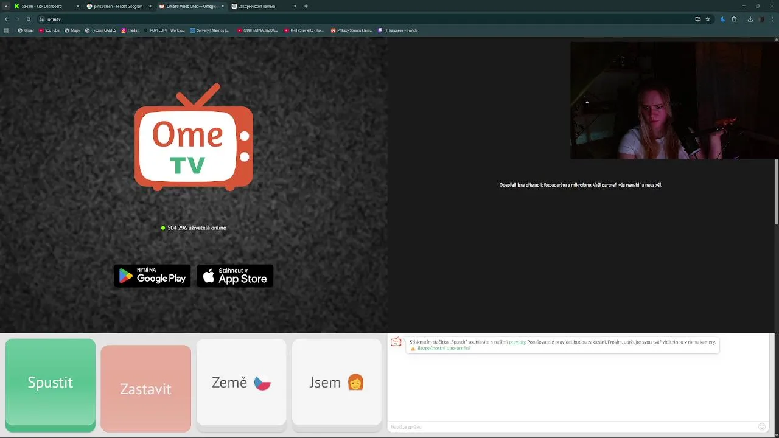Close the Jak zprovoznit kameru tab

tap(295, 6)
